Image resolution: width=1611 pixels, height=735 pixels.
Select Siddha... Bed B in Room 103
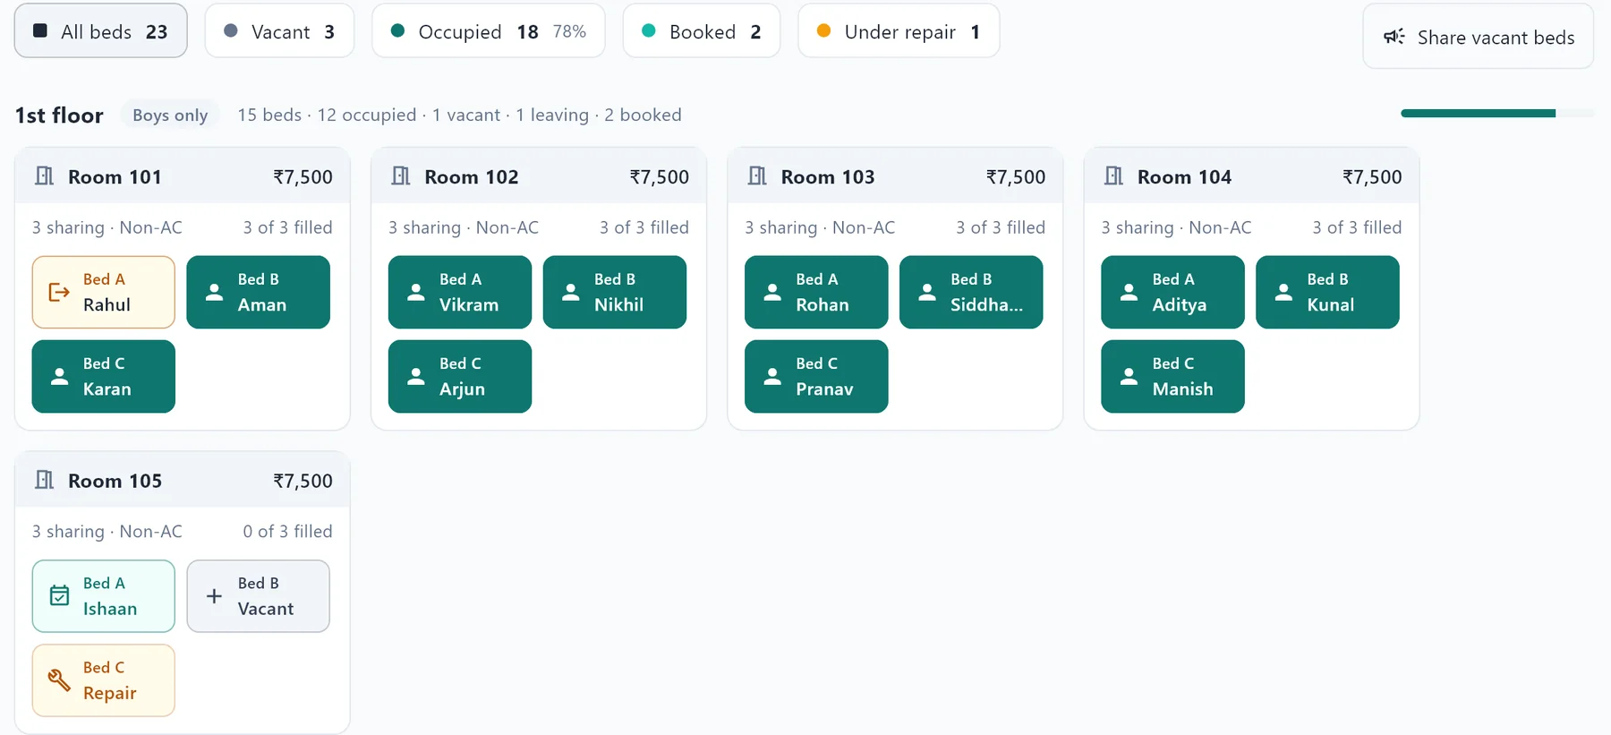click(971, 292)
